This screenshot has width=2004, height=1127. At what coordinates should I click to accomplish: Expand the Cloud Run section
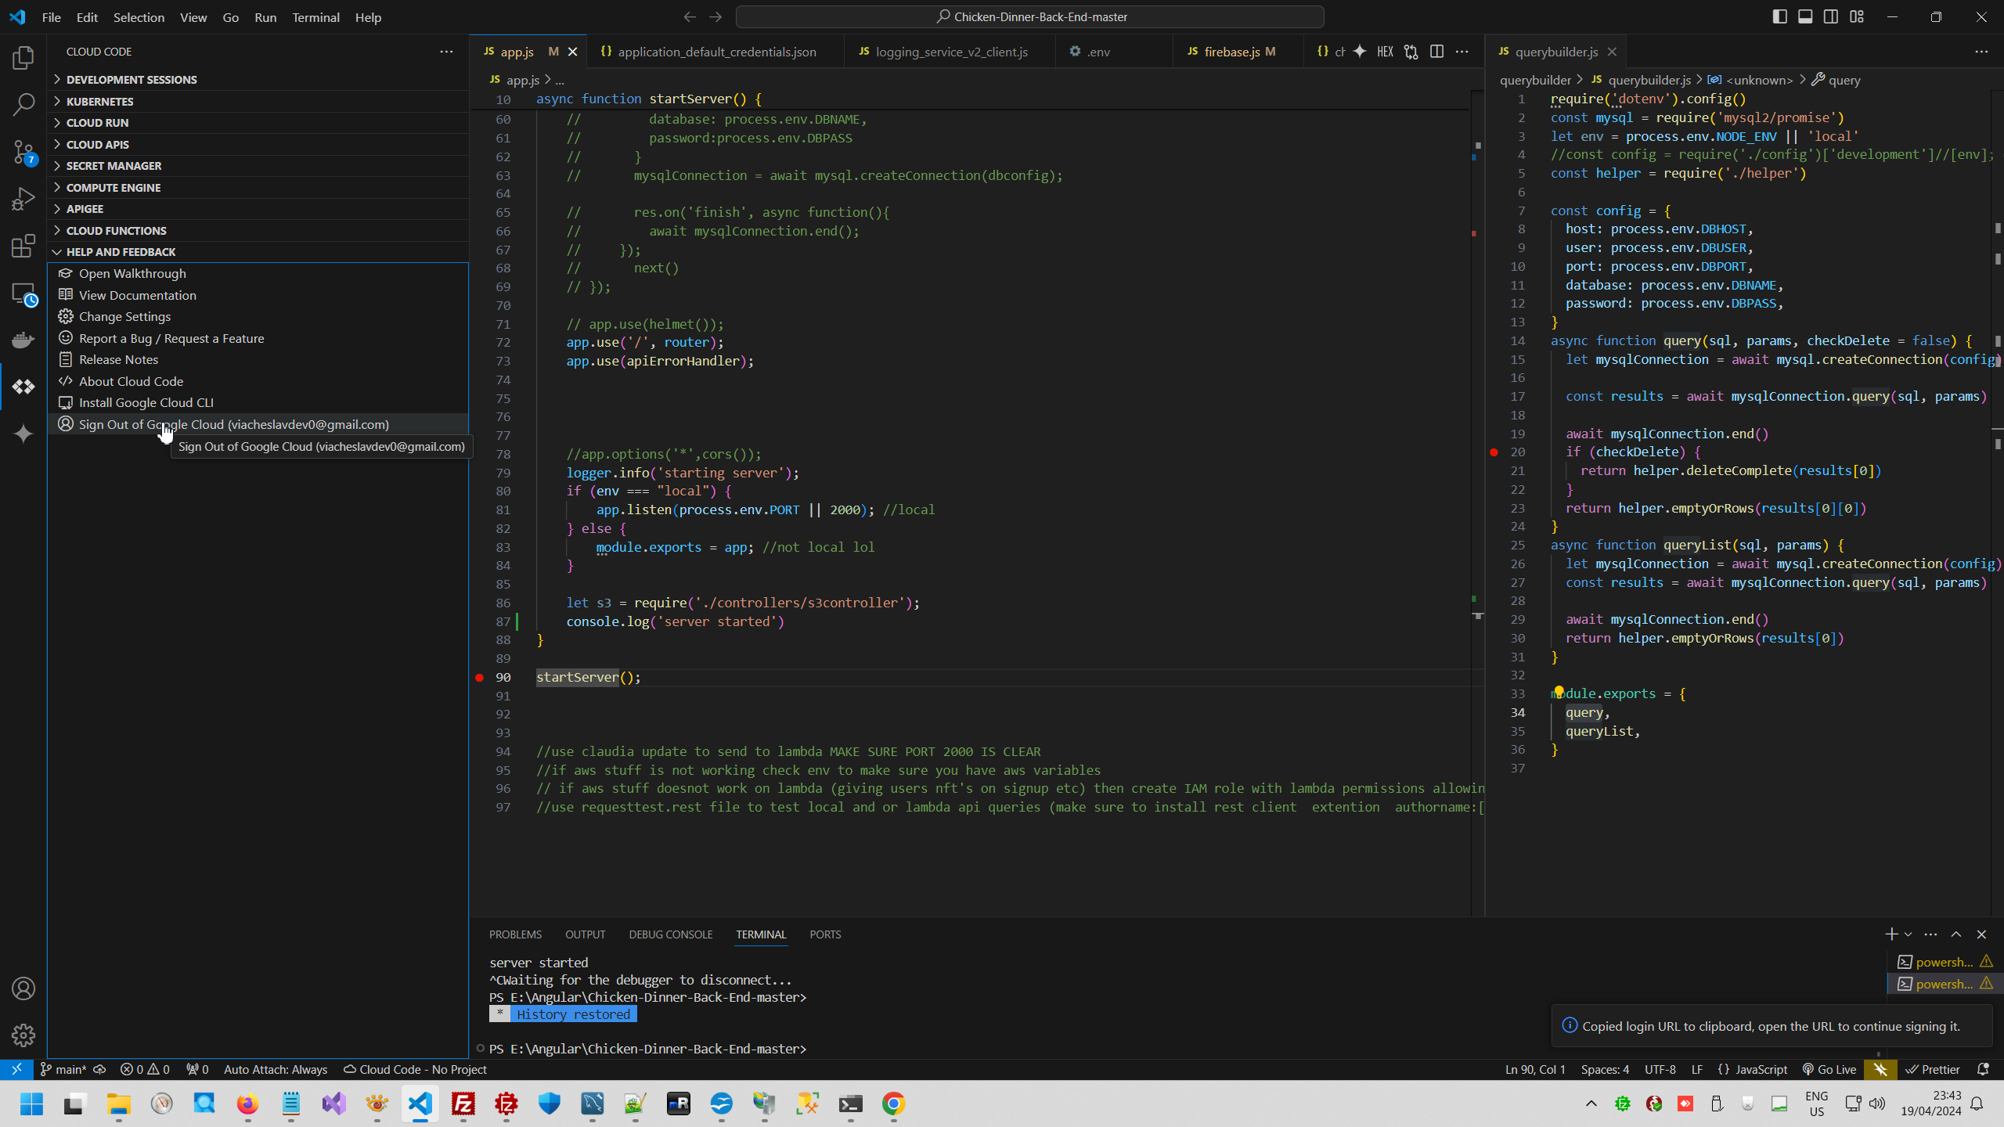(x=97, y=123)
